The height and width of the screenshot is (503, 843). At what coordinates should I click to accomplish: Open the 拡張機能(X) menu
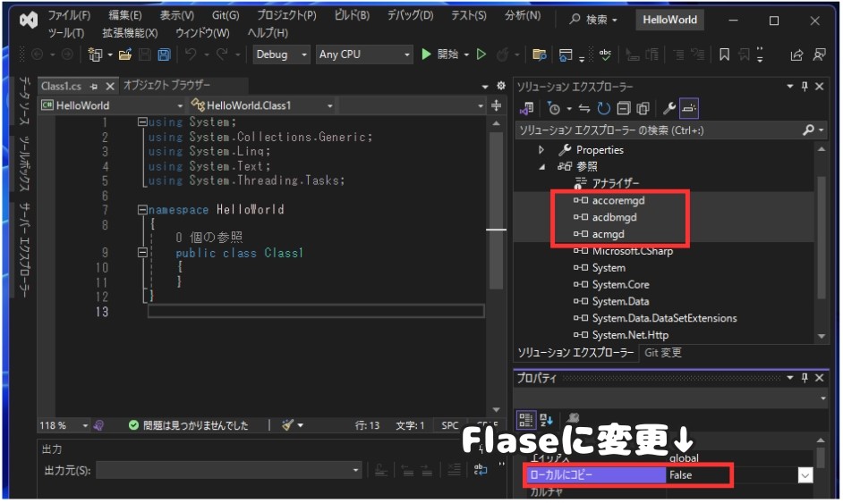point(130,33)
